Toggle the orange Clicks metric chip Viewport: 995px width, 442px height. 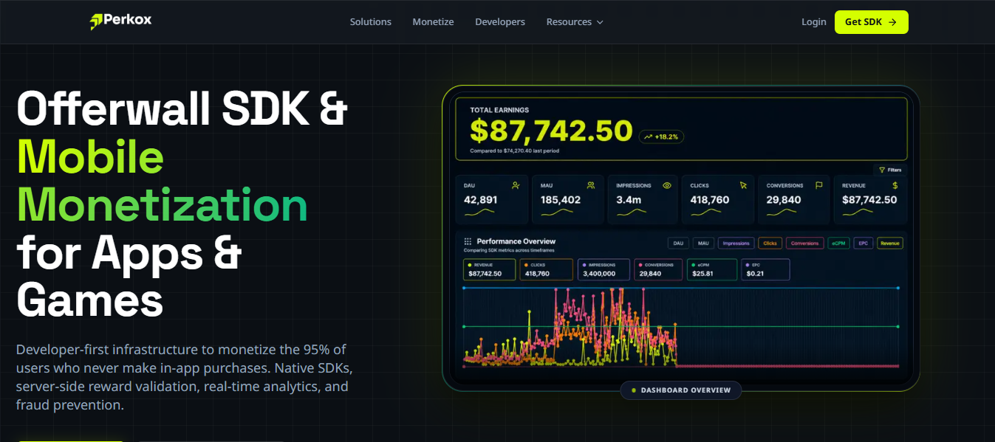pyautogui.click(x=770, y=243)
